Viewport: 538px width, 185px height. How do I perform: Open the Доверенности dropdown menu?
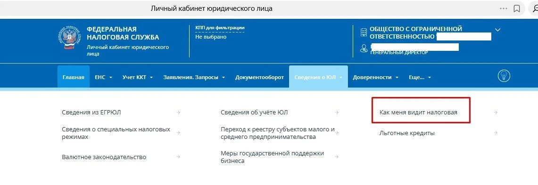pyautogui.click(x=375, y=77)
